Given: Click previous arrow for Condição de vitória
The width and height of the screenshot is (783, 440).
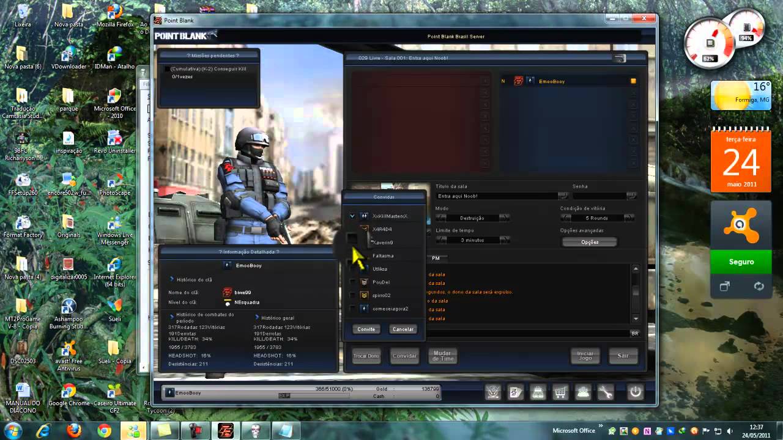Looking at the screenshot, I should [566, 218].
